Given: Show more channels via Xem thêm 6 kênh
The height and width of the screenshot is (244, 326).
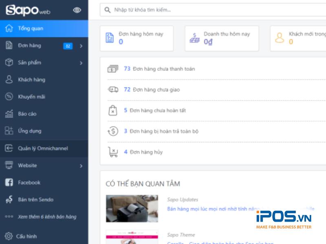Looking at the screenshot, I should (x=47, y=217).
